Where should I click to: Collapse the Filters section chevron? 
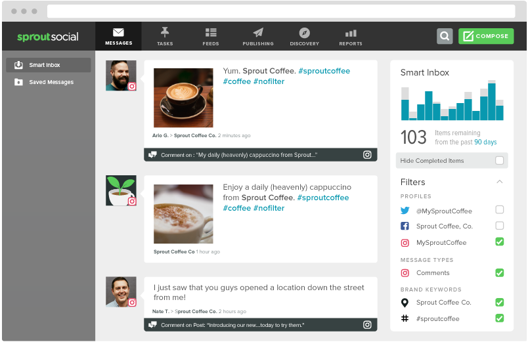coord(500,182)
